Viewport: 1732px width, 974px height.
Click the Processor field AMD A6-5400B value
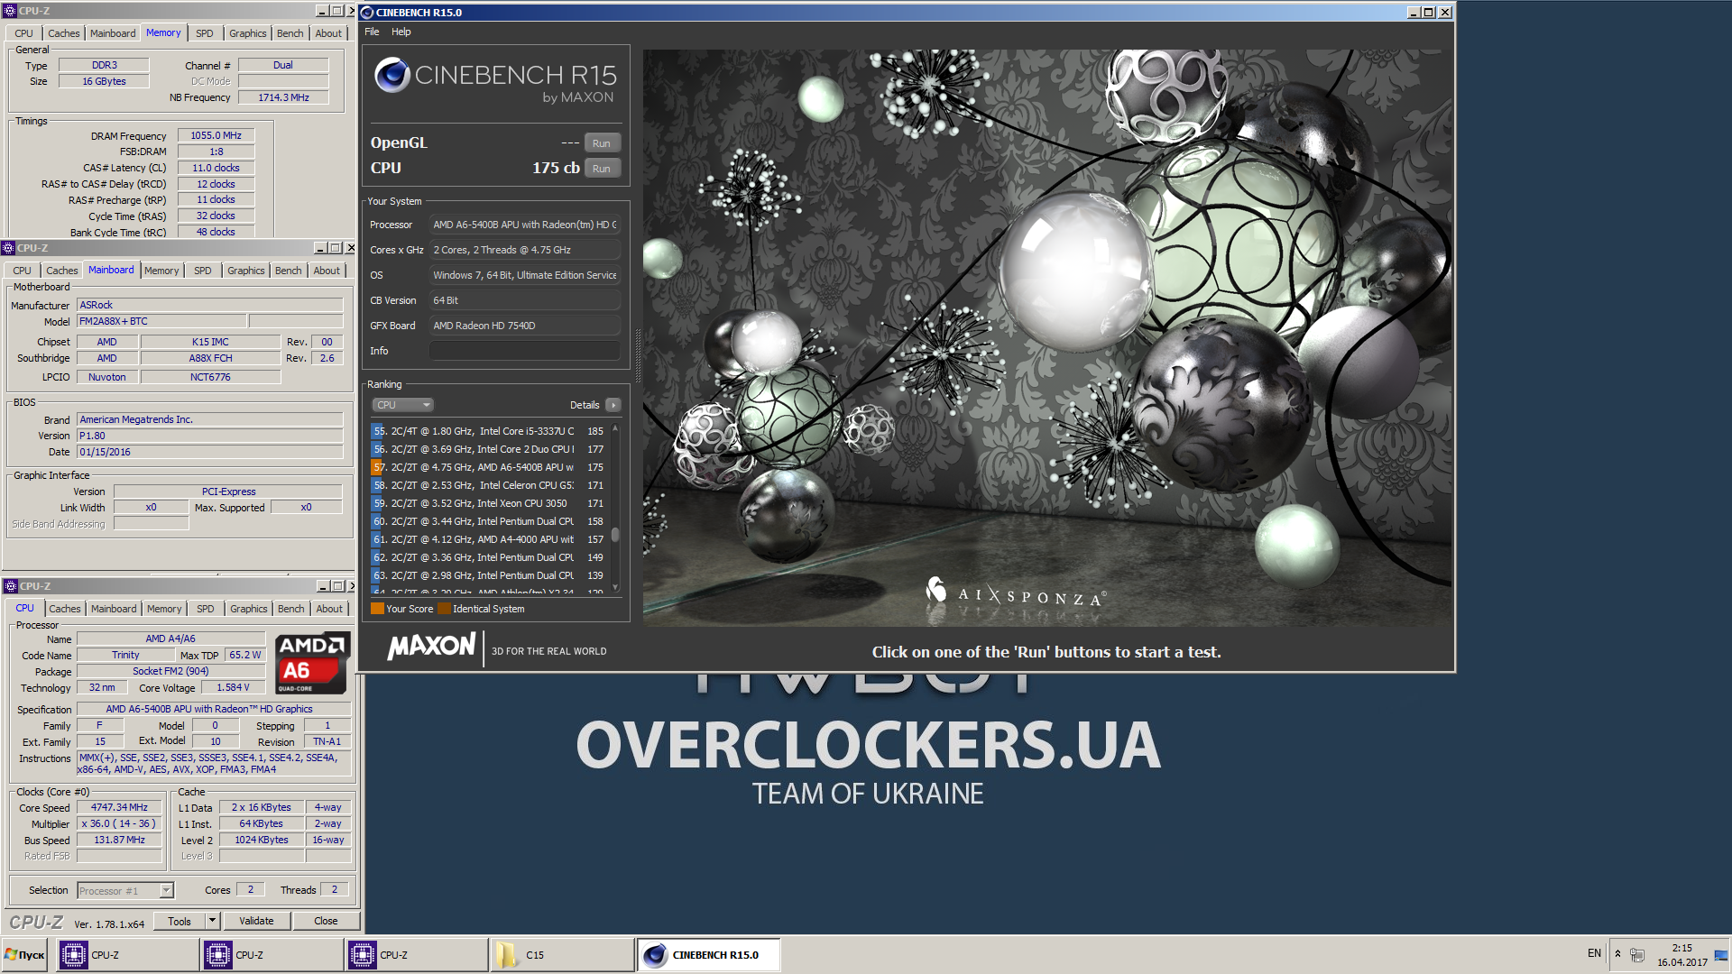525,225
